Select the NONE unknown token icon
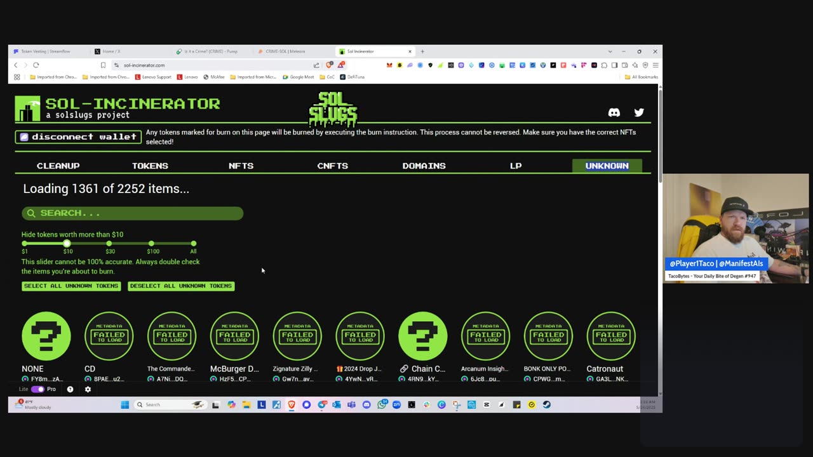Viewport: 813px width, 457px height. coord(46,336)
